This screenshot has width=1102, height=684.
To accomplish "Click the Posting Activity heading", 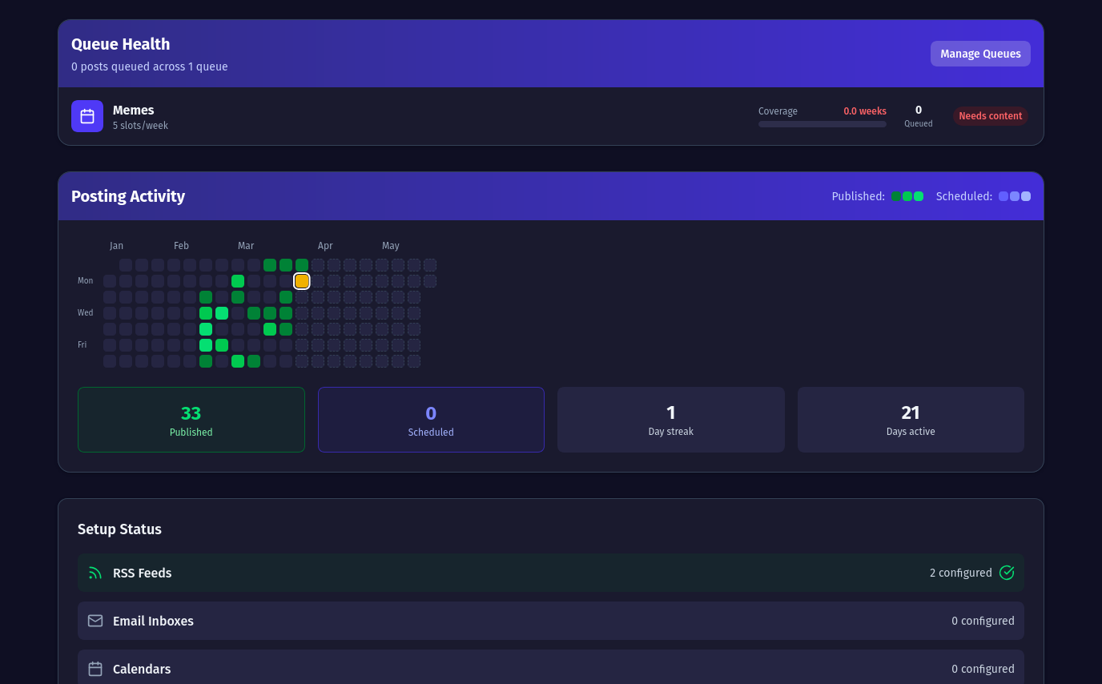I will (128, 196).
